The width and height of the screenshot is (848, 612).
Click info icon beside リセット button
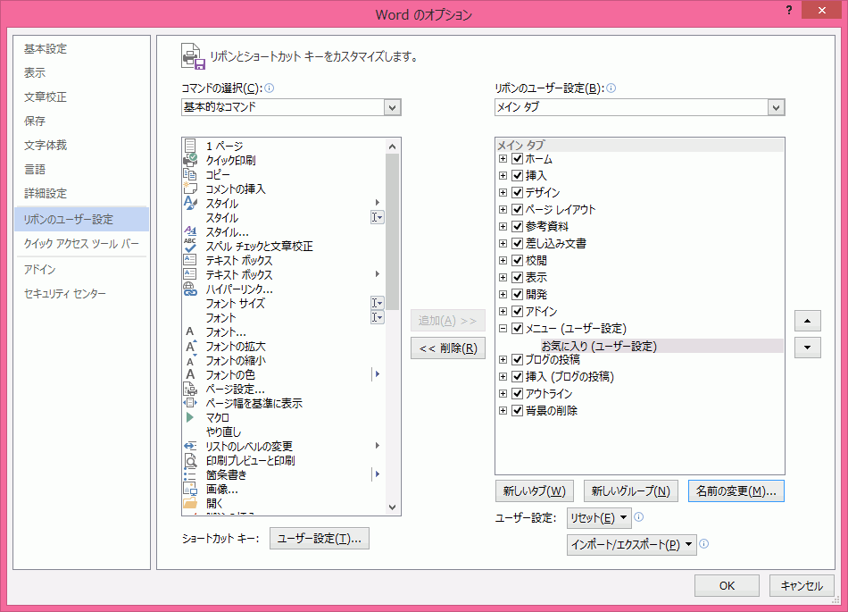pyautogui.click(x=639, y=516)
